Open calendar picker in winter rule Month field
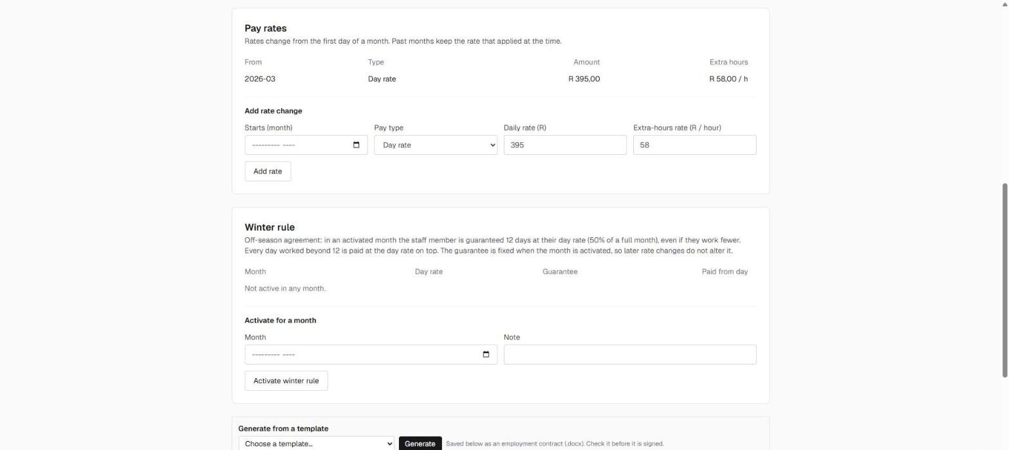The height and width of the screenshot is (450, 1009). [486, 355]
